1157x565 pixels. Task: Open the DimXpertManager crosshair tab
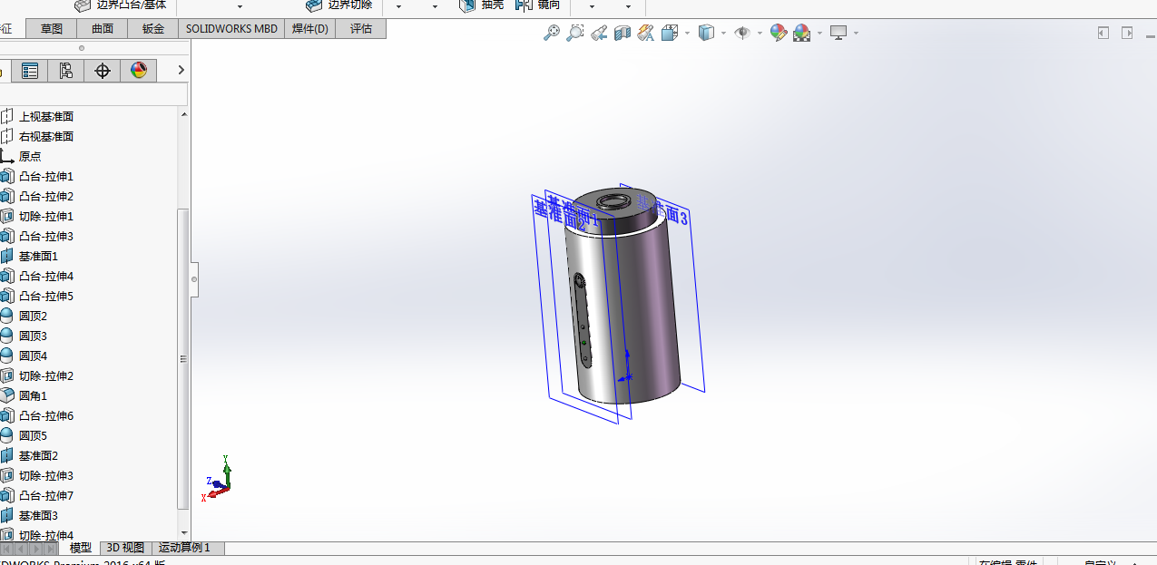click(x=103, y=71)
